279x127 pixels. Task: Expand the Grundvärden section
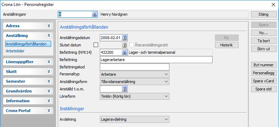click(x=49, y=91)
